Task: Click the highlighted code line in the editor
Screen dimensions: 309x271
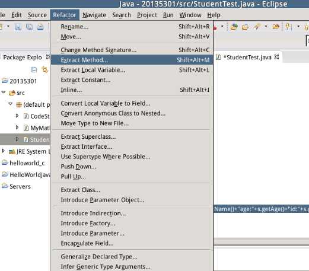Action: 262,209
